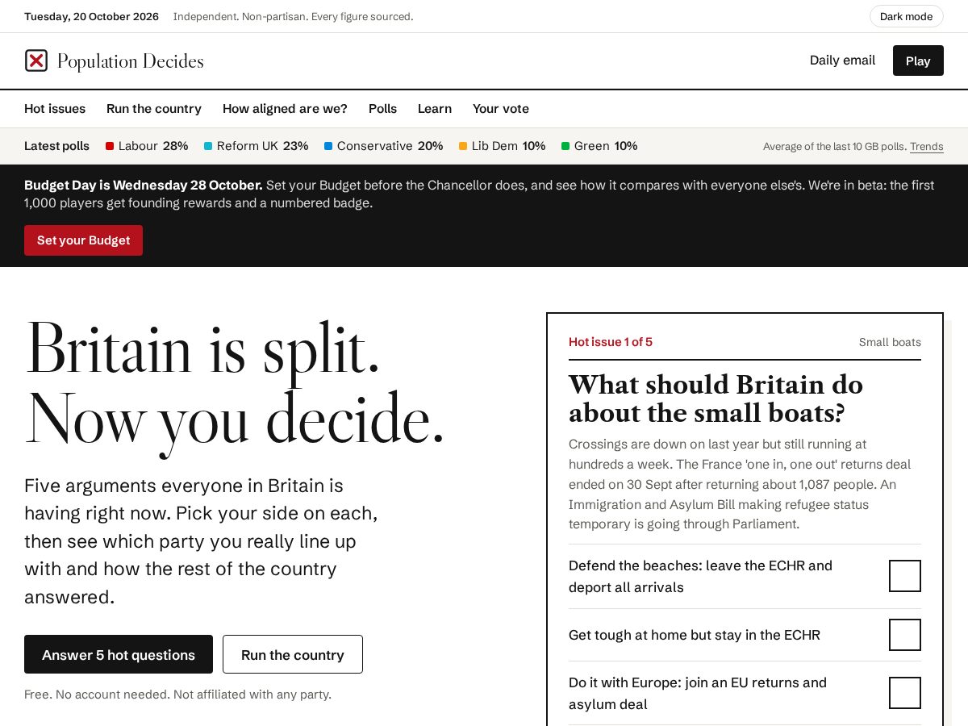Check 'Get tough at home but stay in ECHR'
This screenshot has height=726, width=968.
pyautogui.click(x=904, y=635)
